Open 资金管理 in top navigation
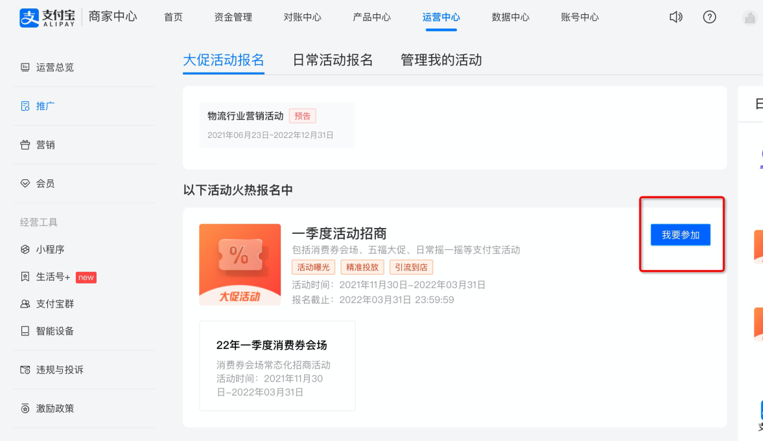The image size is (763, 441). pyautogui.click(x=233, y=17)
